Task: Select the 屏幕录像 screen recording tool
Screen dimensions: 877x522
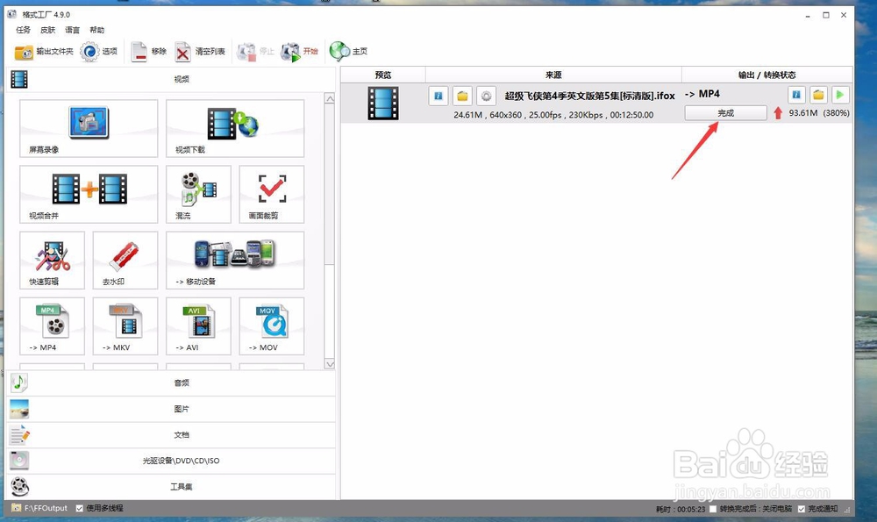Action: 89,128
